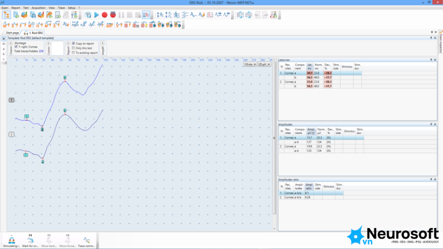The width and height of the screenshot is (443, 249).
Task: Select trace number 2 marker
Action: (12, 134)
